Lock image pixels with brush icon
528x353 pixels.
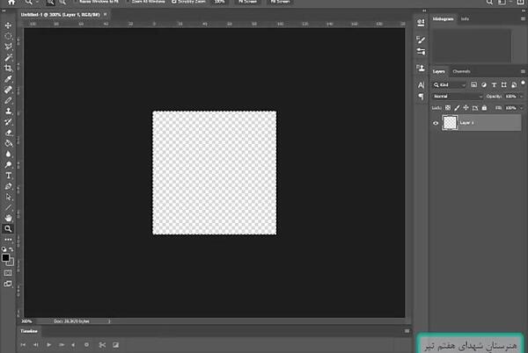coord(457,108)
